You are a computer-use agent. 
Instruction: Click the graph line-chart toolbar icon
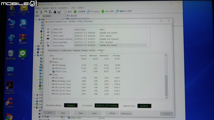coord(59,12)
